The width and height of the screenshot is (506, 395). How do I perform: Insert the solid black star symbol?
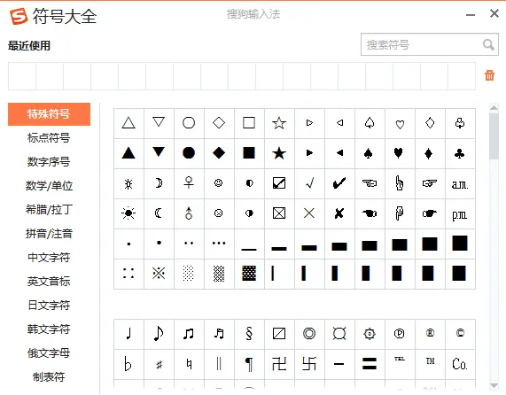[279, 153]
